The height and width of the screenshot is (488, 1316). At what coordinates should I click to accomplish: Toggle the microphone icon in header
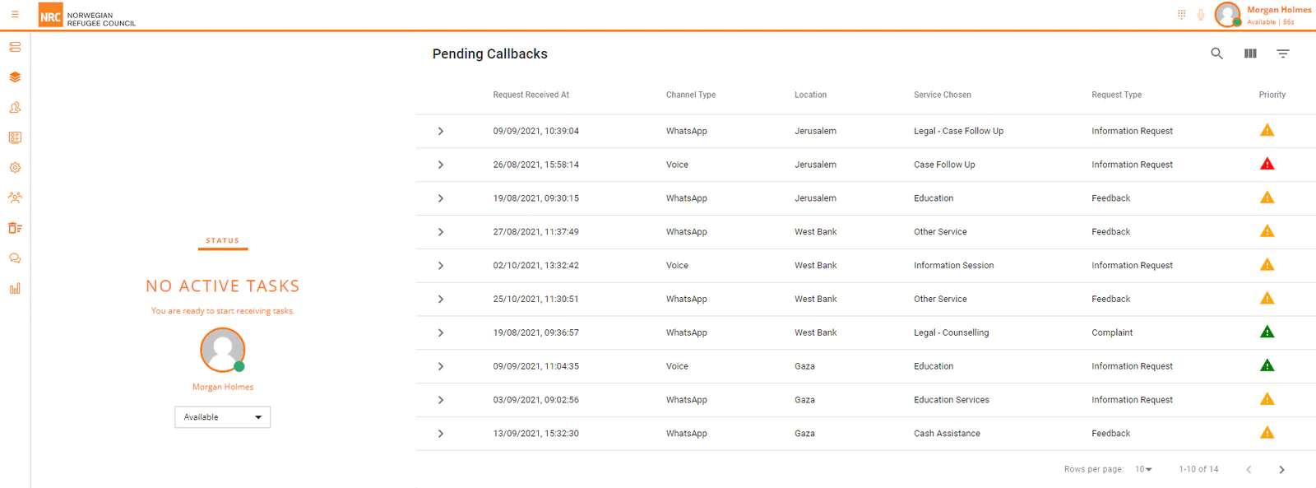pos(1201,14)
